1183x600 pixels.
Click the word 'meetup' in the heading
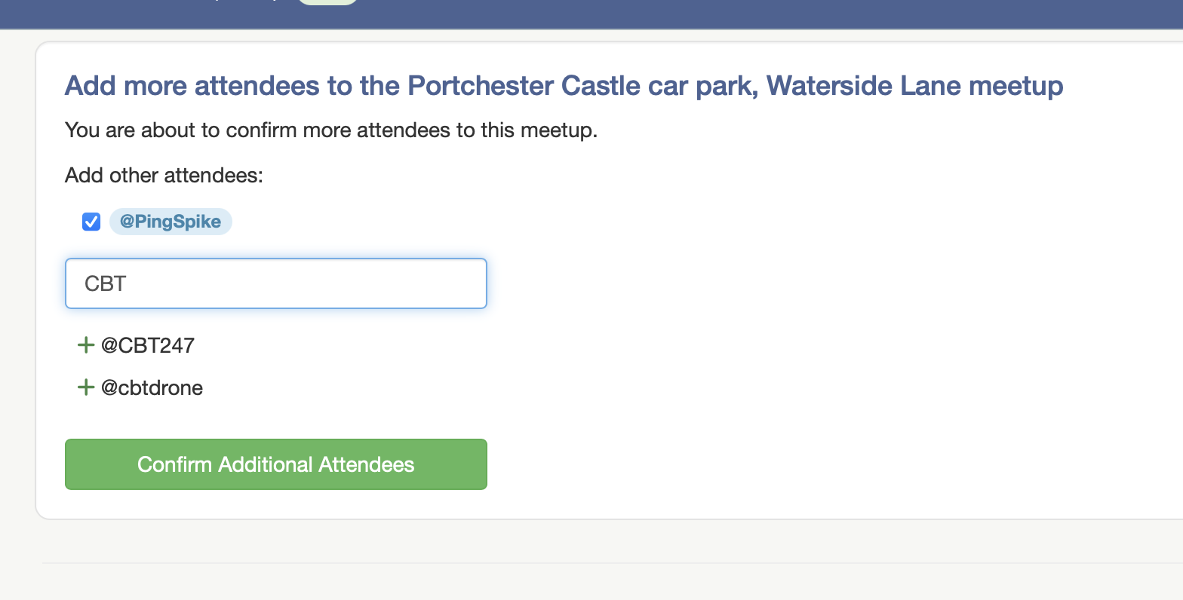pyautogui.click(x=1016, y=86)
